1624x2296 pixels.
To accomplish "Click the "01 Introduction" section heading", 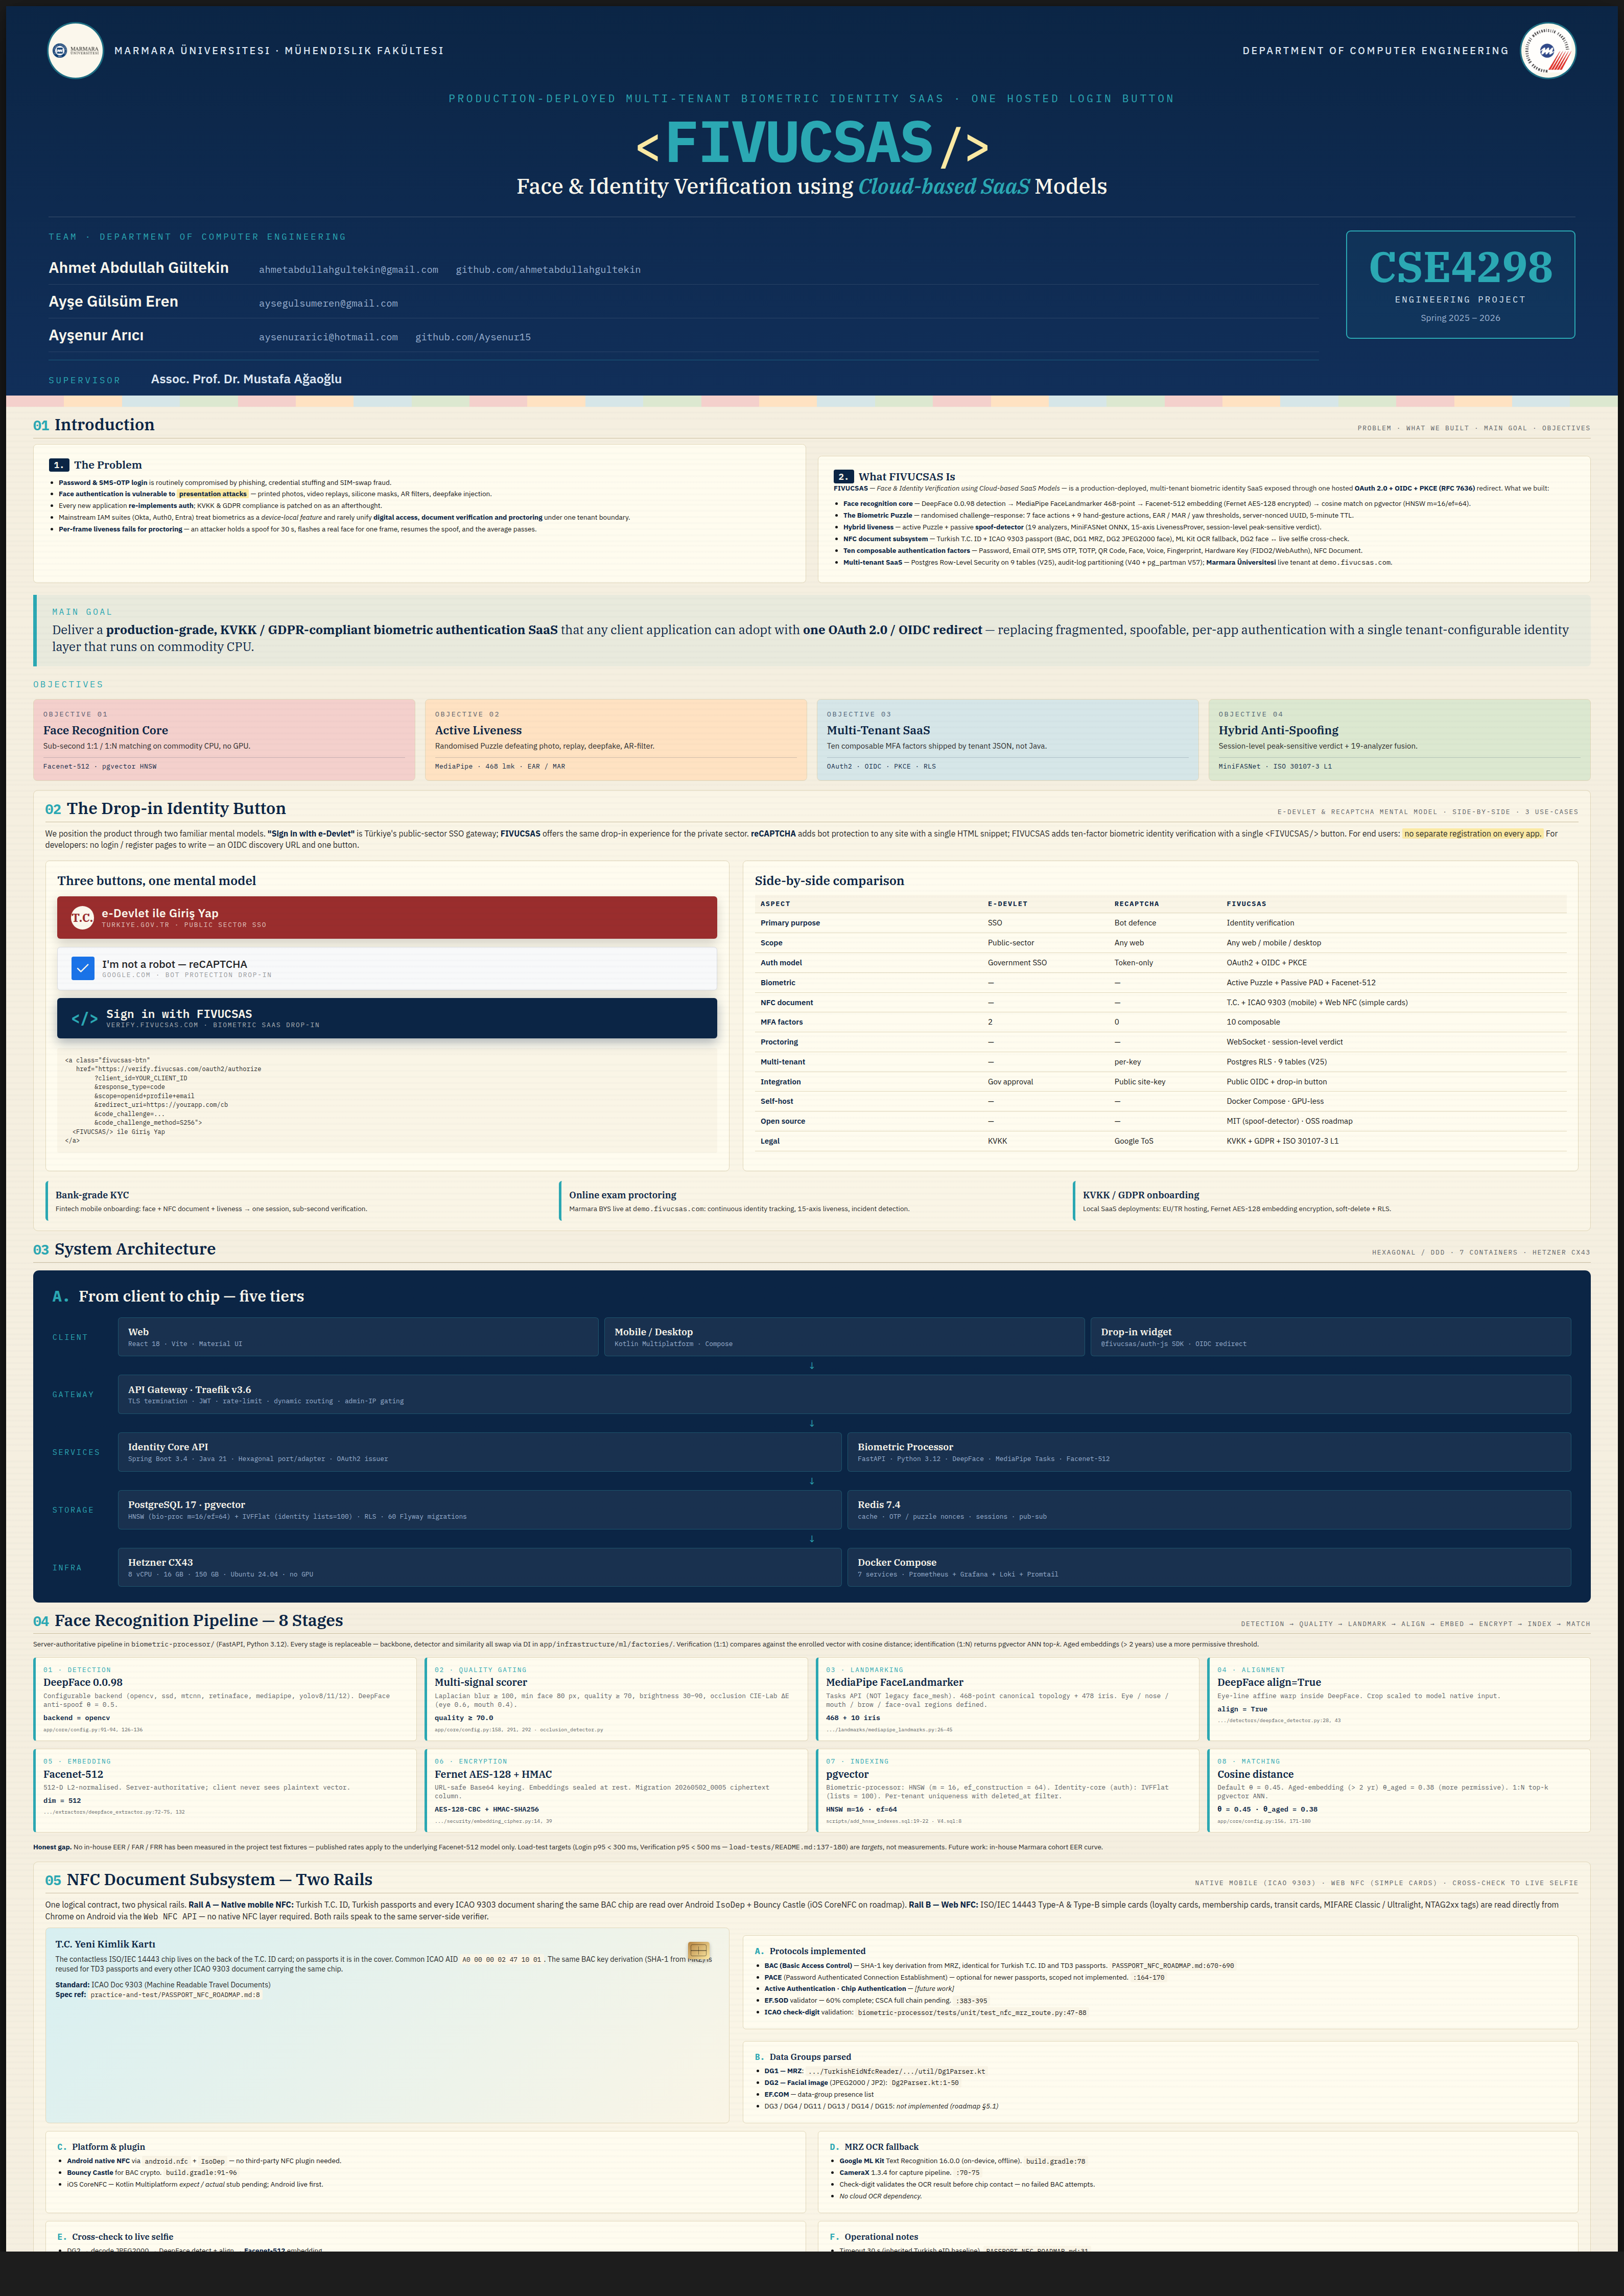I will [94, 425].
